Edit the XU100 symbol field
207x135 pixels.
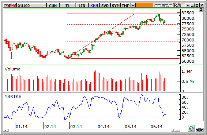pos(32,6)
